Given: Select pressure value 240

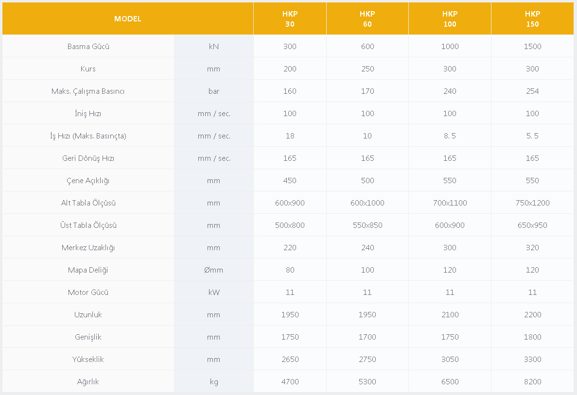Looking at the screenshot, I should tap(450, 91).
